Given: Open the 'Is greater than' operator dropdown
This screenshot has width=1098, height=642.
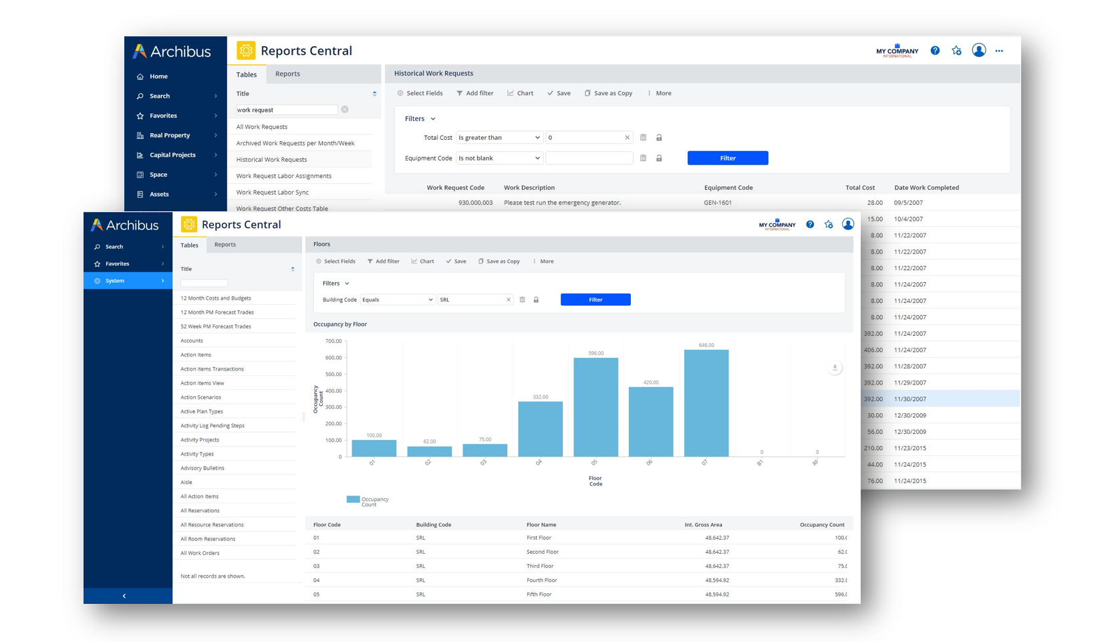Looking at the screenshot, I should click(x=499, y=137).
